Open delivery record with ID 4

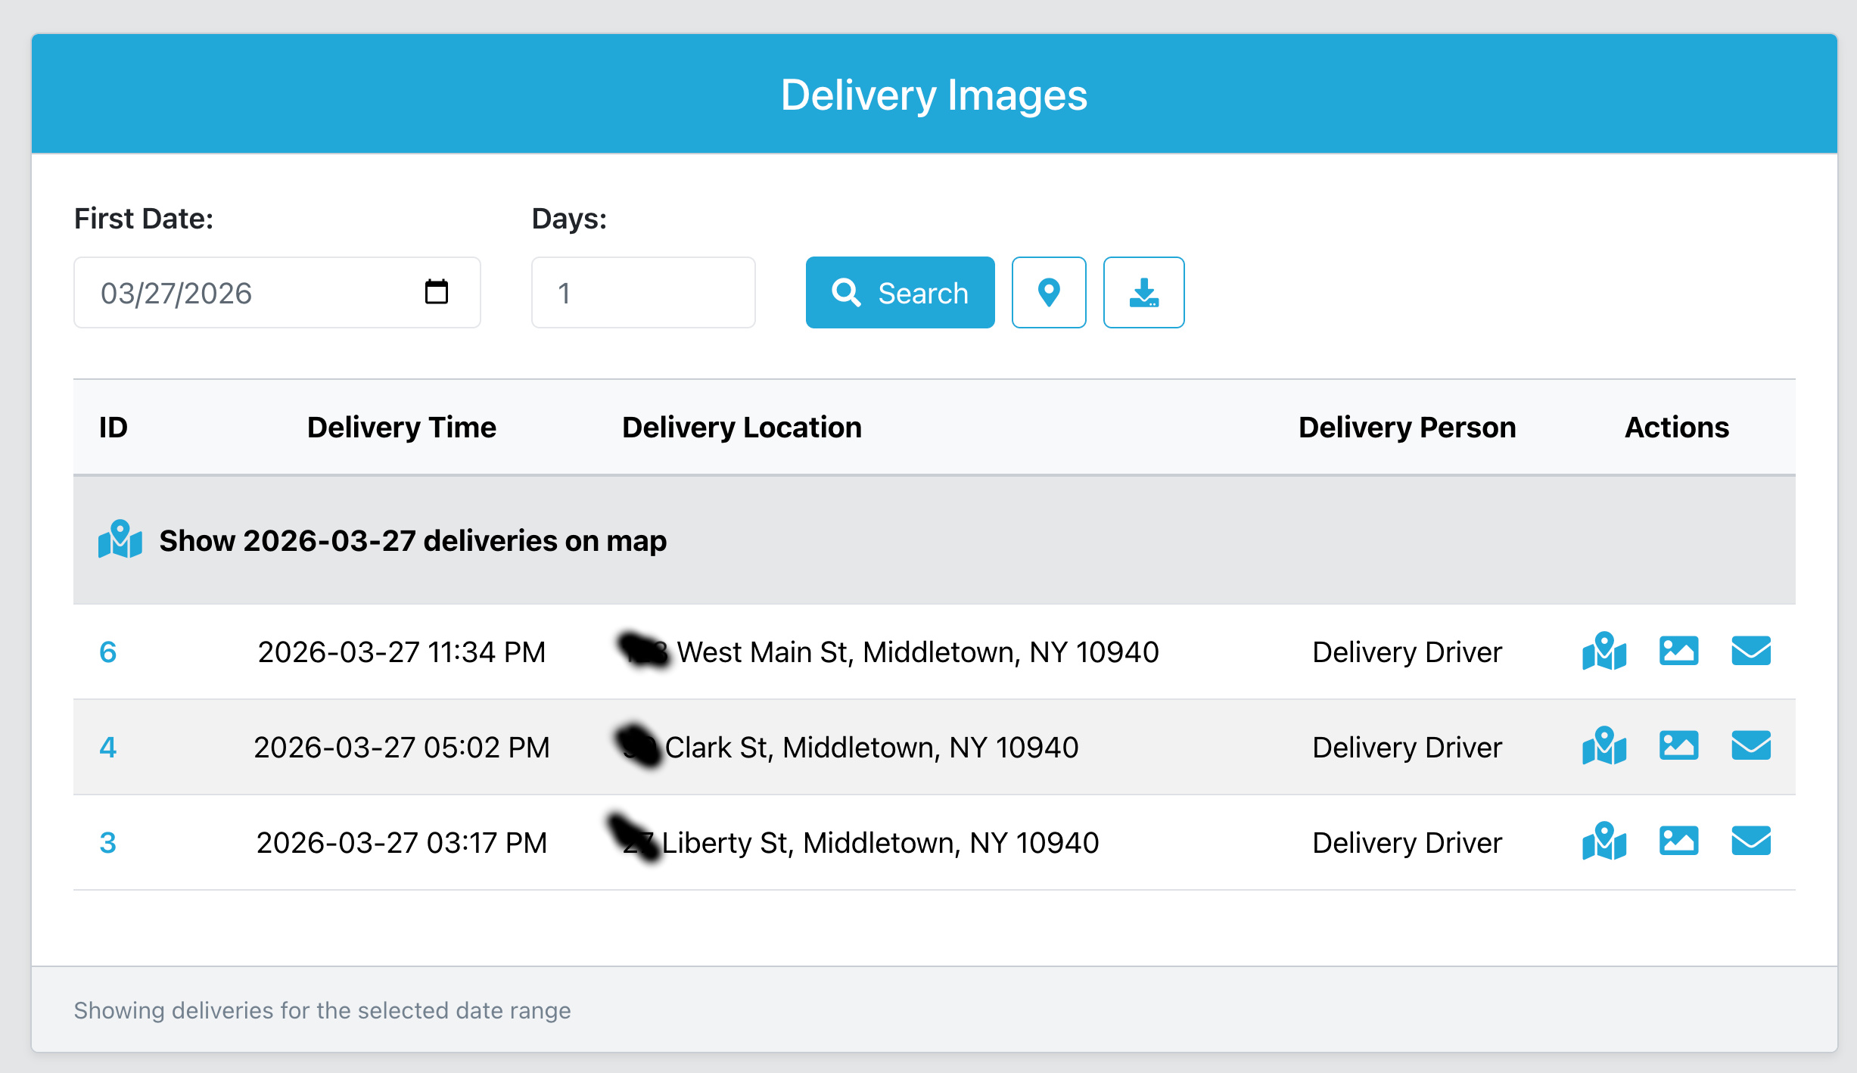coord(108,747)
